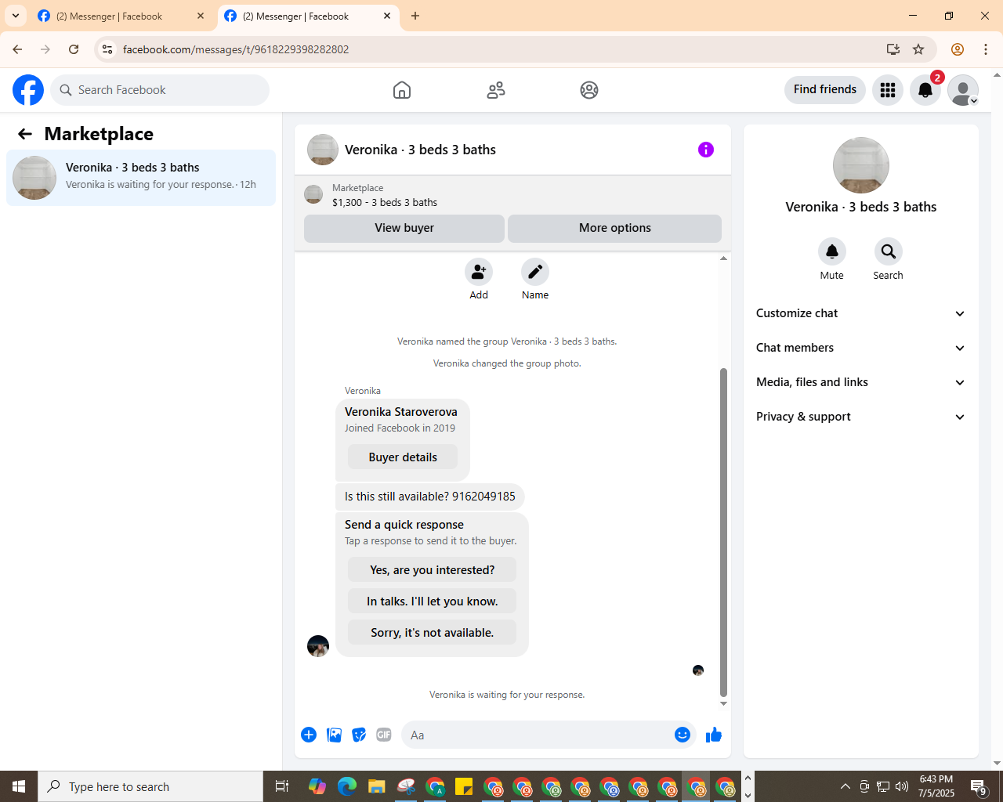Screen dimensions: 1003x802
Task: Choose a sticker icon in composer
Action: tap(359, 735)
